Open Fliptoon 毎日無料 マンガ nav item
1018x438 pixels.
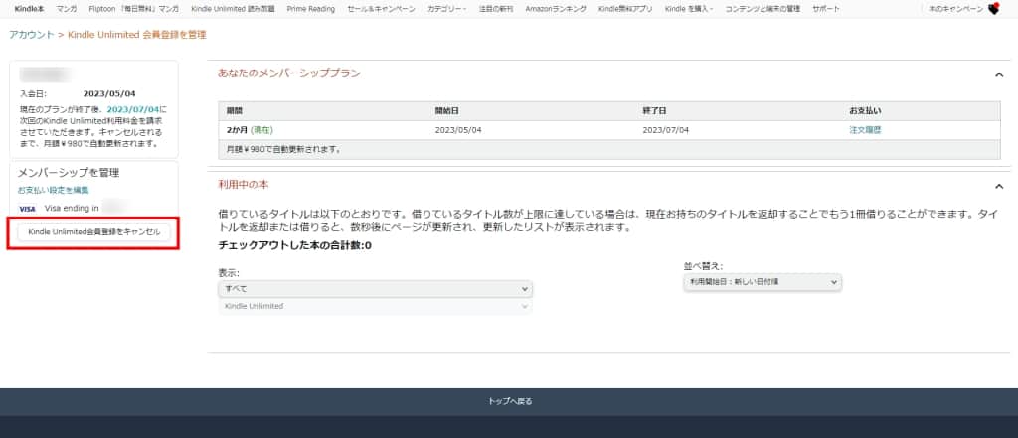134,9
